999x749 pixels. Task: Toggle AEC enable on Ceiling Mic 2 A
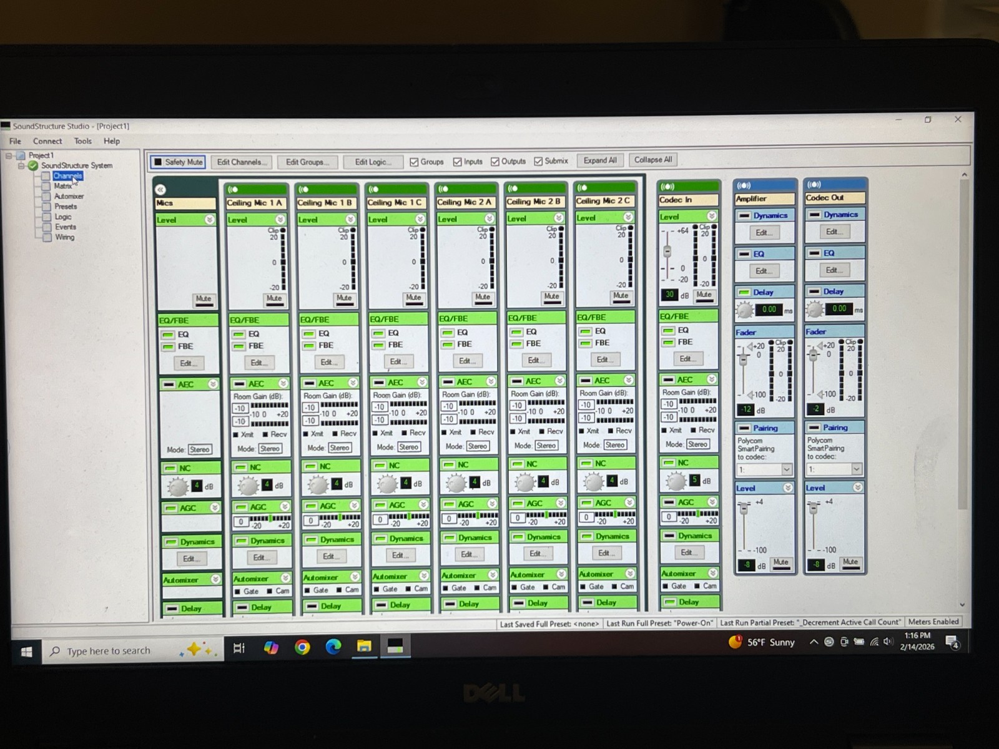pyautogui.click(x=447, y=381)
